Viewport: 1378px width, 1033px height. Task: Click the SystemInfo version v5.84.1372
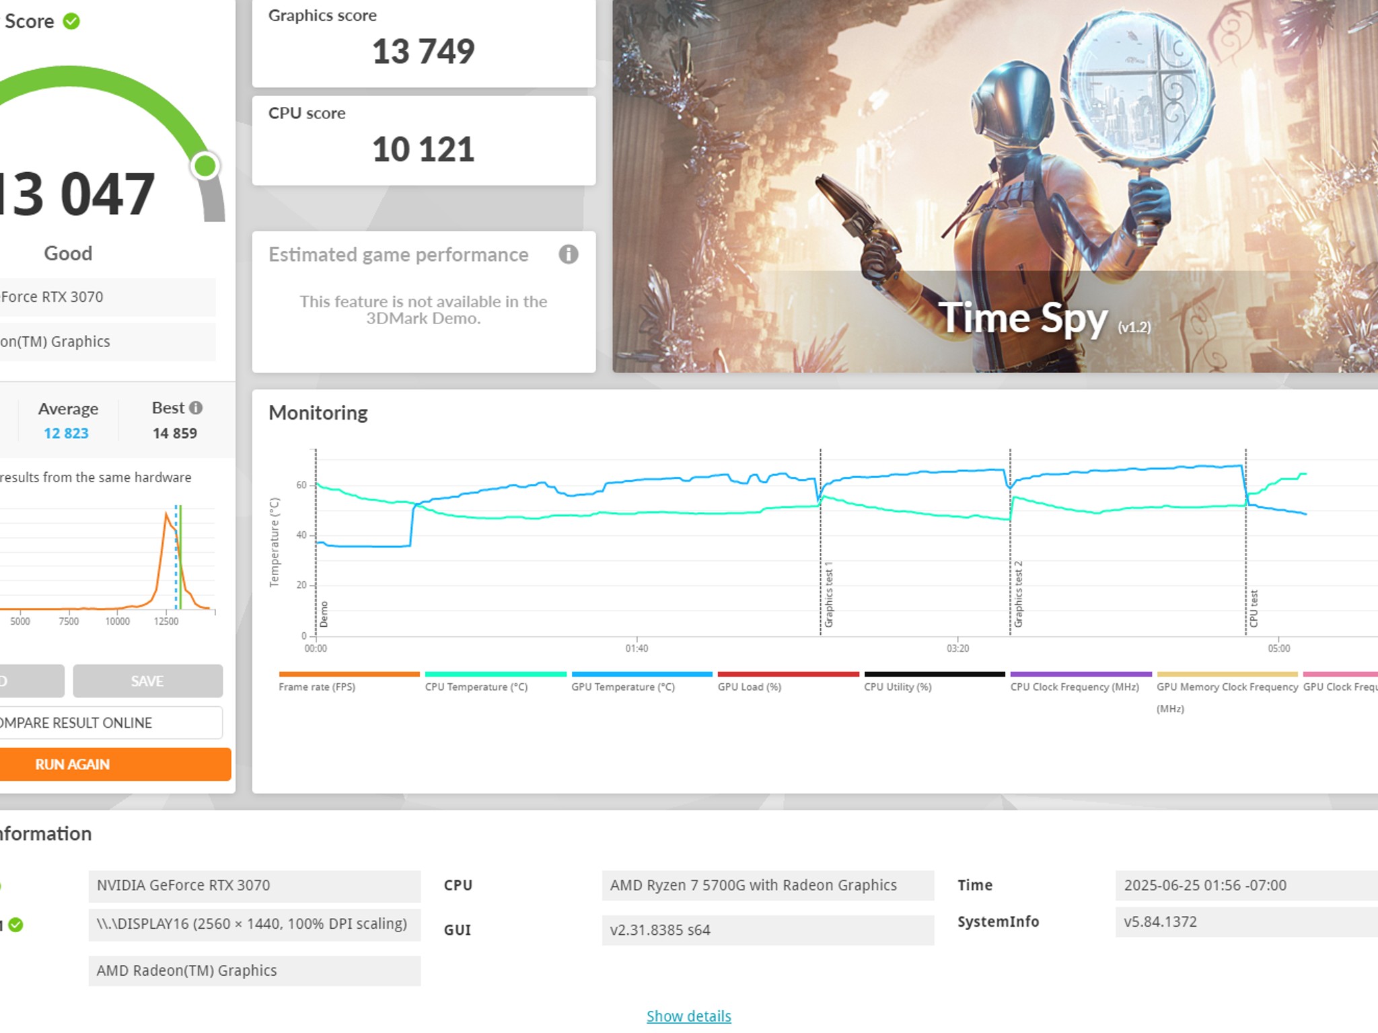point(1246,921)
